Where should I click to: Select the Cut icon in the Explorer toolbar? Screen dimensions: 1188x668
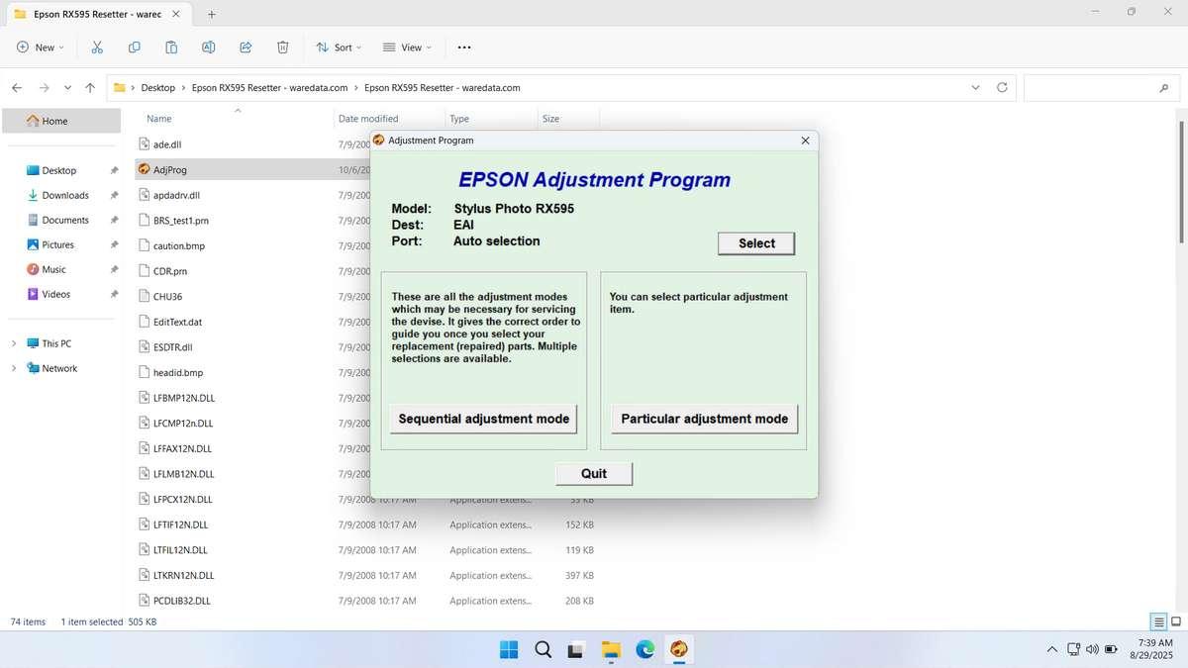coord(96,47)
